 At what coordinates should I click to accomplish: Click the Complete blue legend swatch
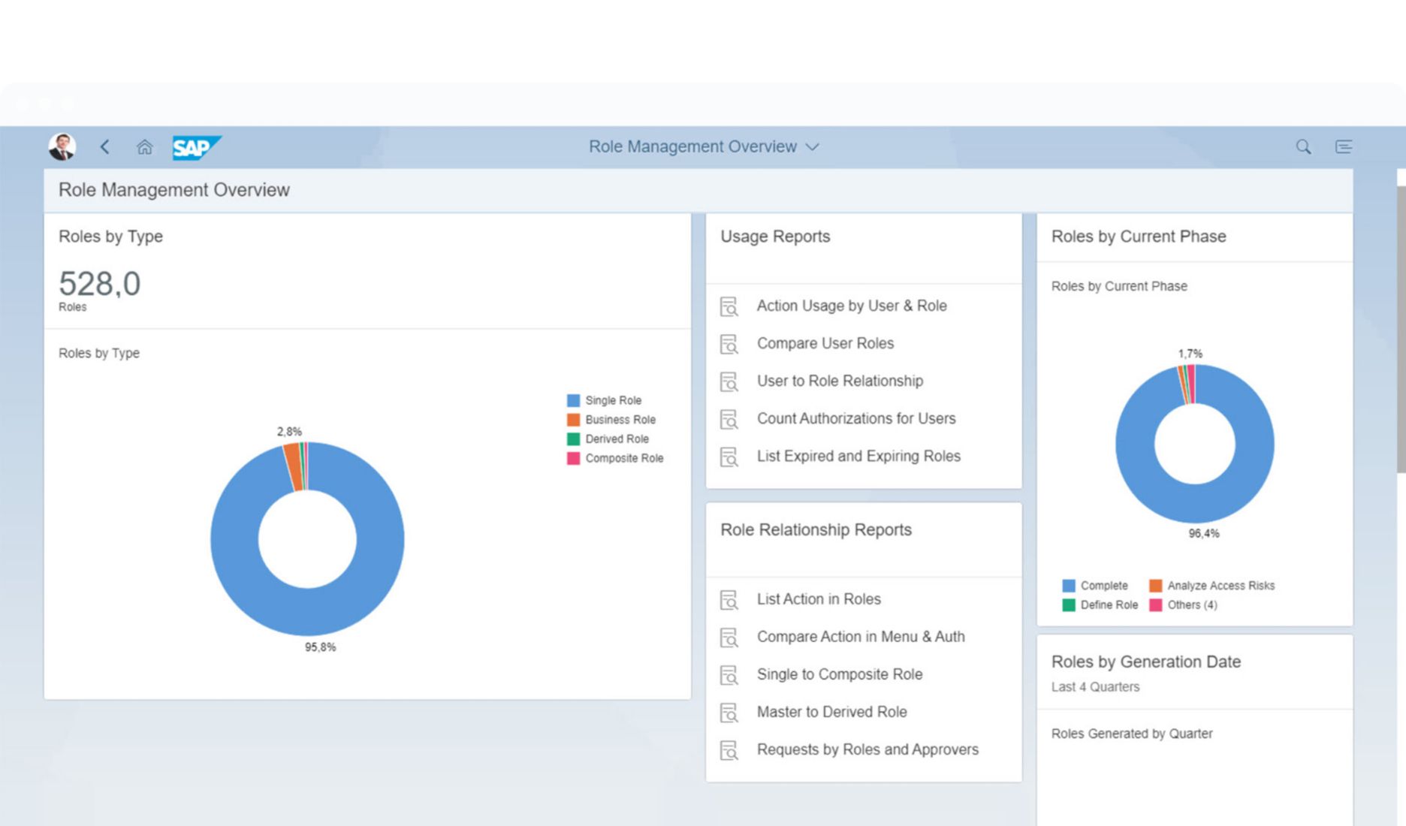(x=1069, y=586)
